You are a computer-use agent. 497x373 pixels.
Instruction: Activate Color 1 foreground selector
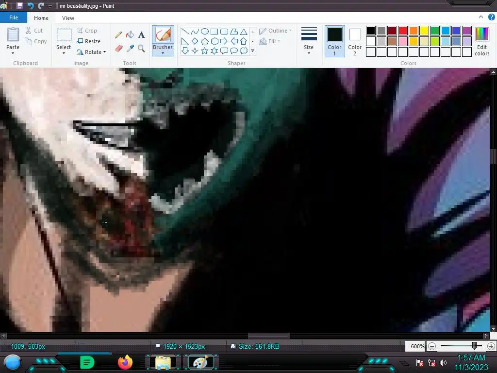(x=335, y=41)
